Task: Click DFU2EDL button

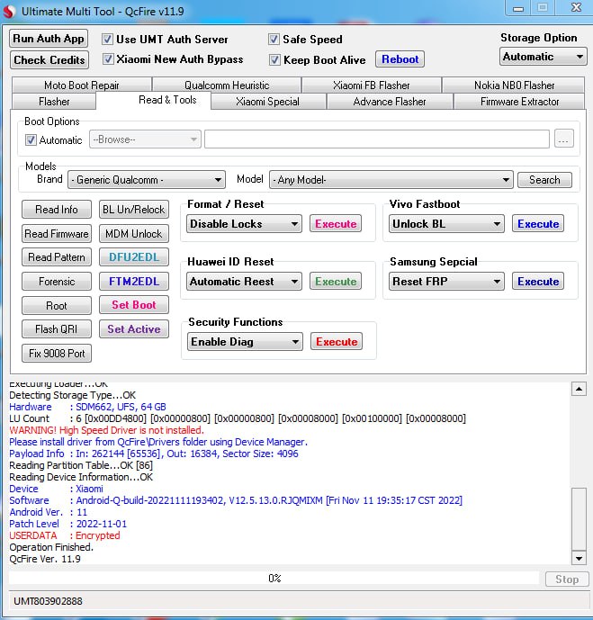Action: 133,257
